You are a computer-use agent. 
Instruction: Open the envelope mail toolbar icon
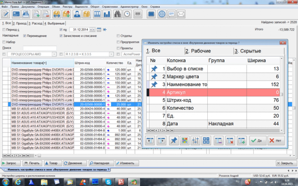[x=181, y=14]
